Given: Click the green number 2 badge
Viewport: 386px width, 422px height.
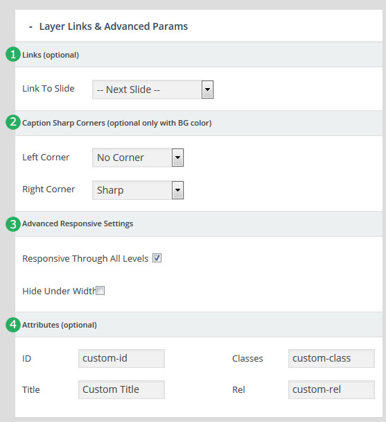Looking at the screenshot, I should (13, 122).
